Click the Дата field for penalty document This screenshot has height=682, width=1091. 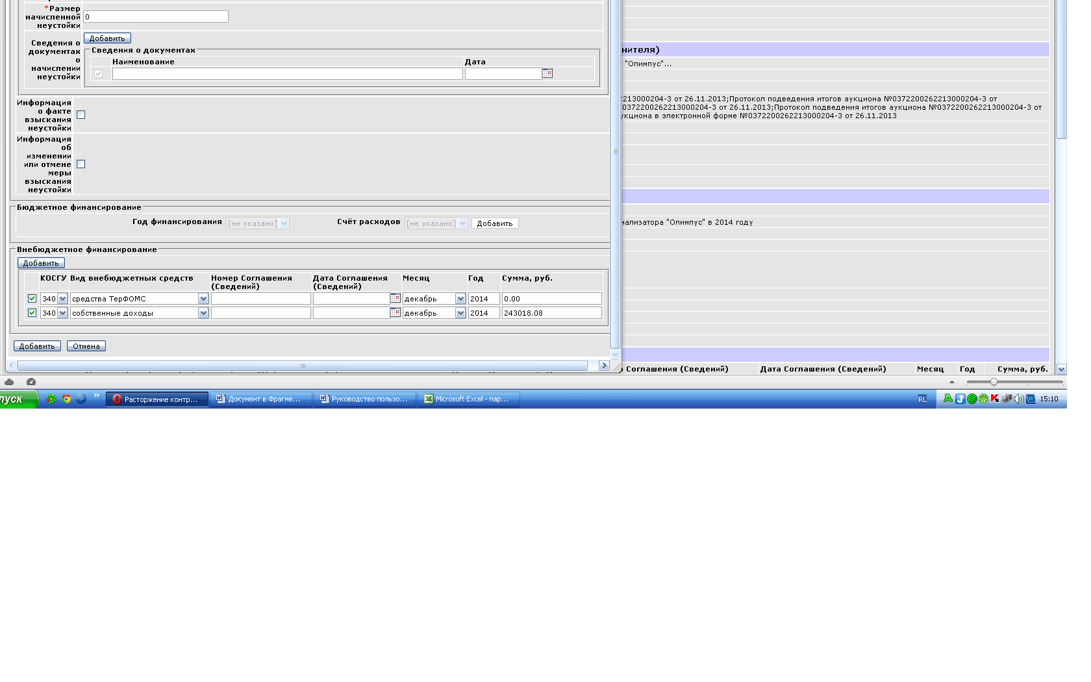tap(503, 74)
